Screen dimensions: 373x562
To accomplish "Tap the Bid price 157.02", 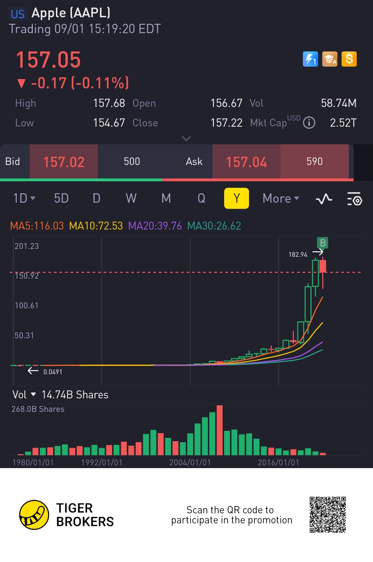I will pyautogui.click(x=64, y=162).
